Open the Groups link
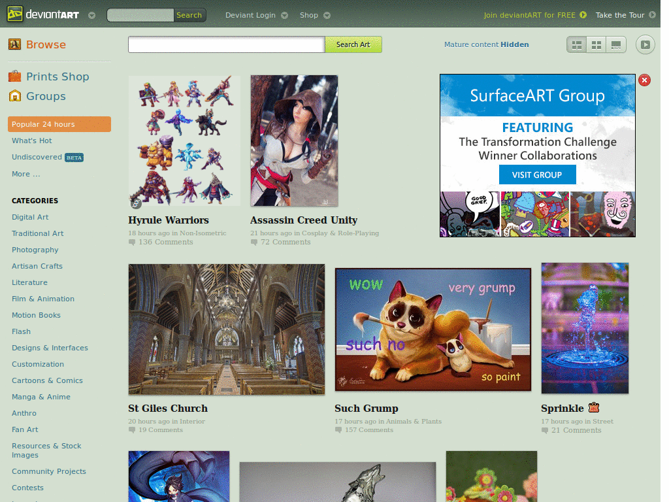 [46, 96]
